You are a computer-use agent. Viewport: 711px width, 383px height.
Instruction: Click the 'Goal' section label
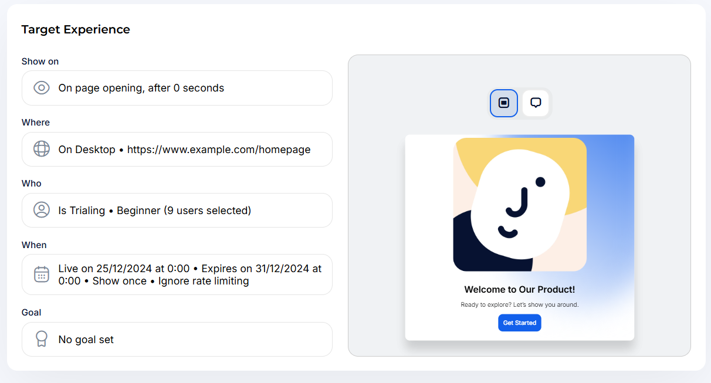[31, 313]
